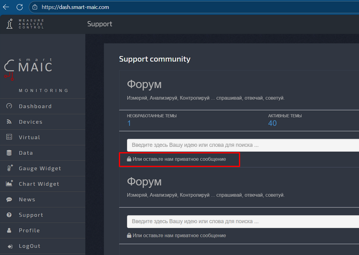This screenshot has height=255, width=359.
Task: Open the Dashboard menu item
Action: [x=35, y=106]
